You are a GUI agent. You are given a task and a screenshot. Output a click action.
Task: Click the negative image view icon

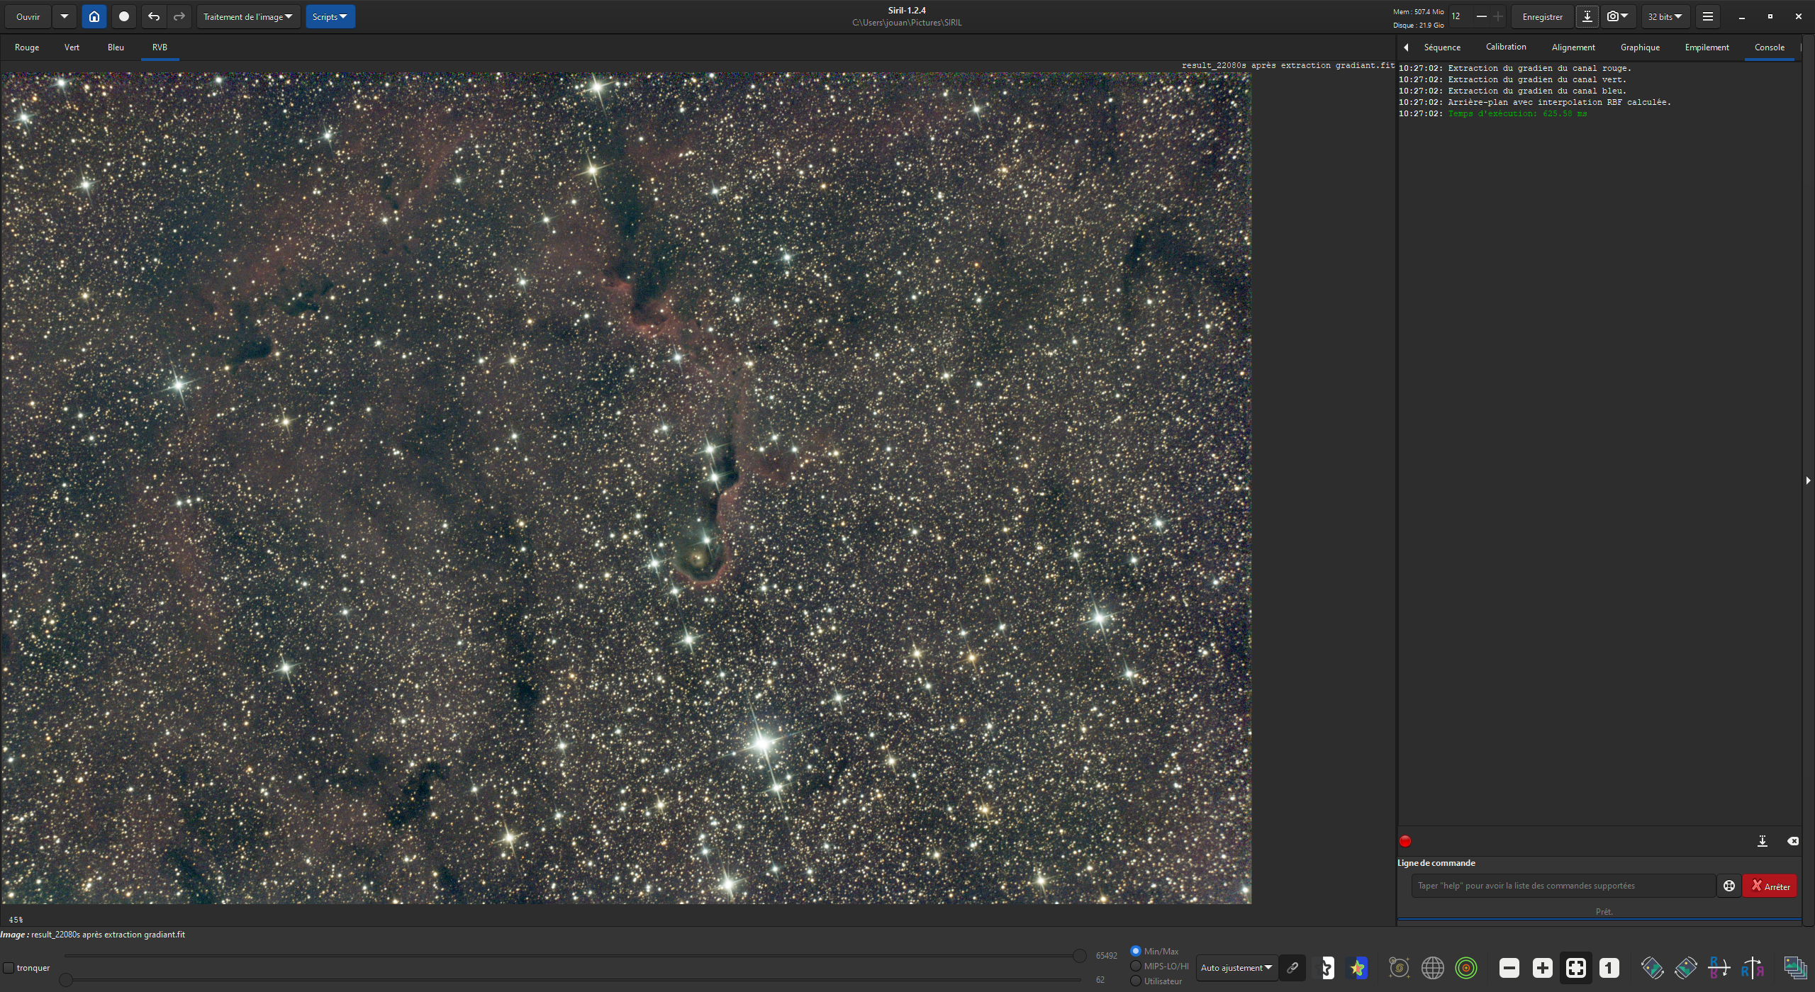pyautogui.click(x=1323, y=968)
